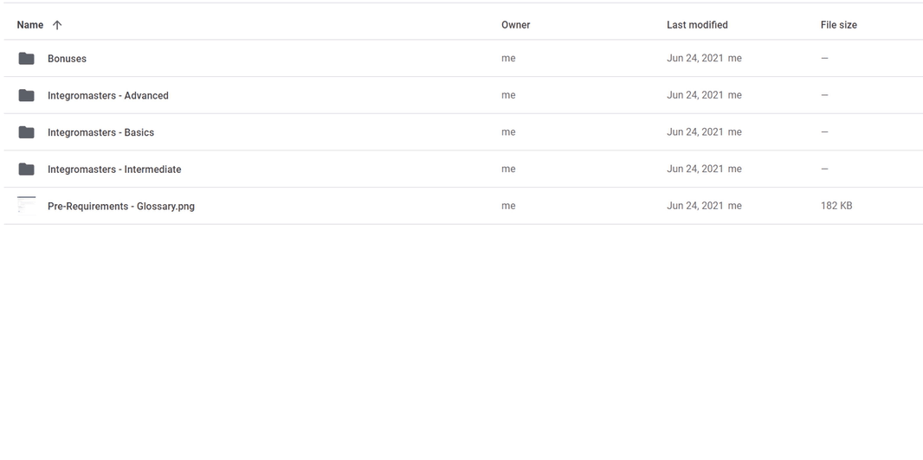Viewport: 923px width, 460px height.
Task: Sort files by the Name column
Action: tap(30, 25)
